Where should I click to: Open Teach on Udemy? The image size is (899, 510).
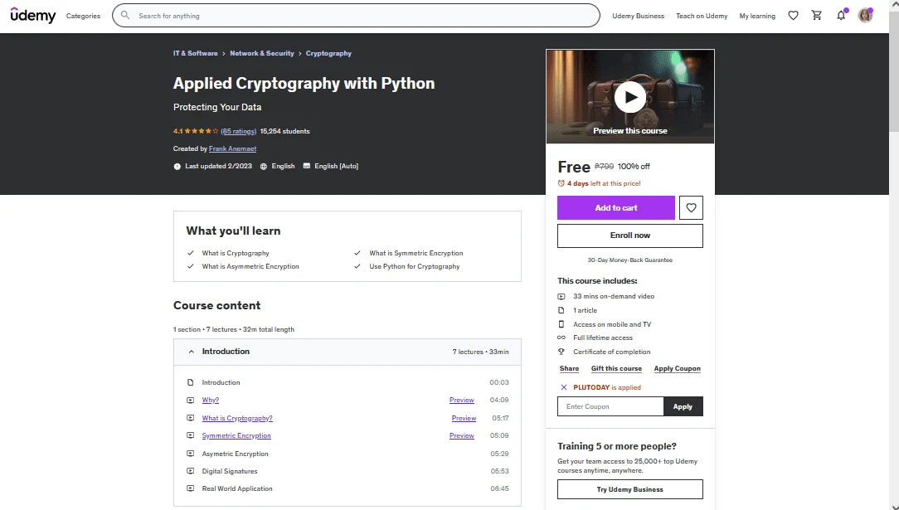(x=702, y=16)
